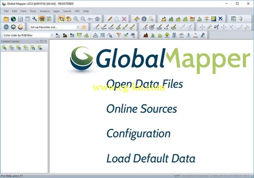Toggle the Control Center overlay icon
Viewport: 254px width, 178px height.
pyautogui.click(x=42, y=19)
